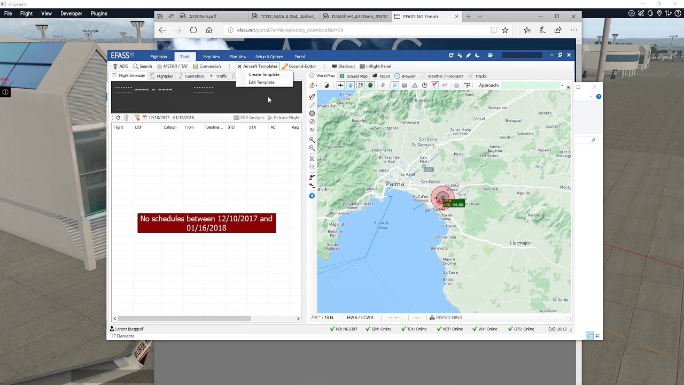This screenshot has width=684, height=385.
Task: Open the ADIS tool
Action: [120, 66]
